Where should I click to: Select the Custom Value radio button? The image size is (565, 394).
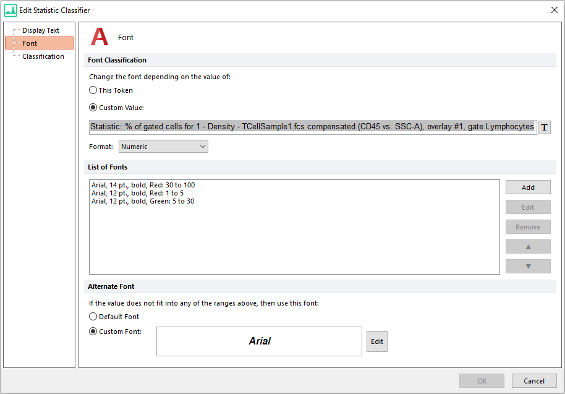93,108
